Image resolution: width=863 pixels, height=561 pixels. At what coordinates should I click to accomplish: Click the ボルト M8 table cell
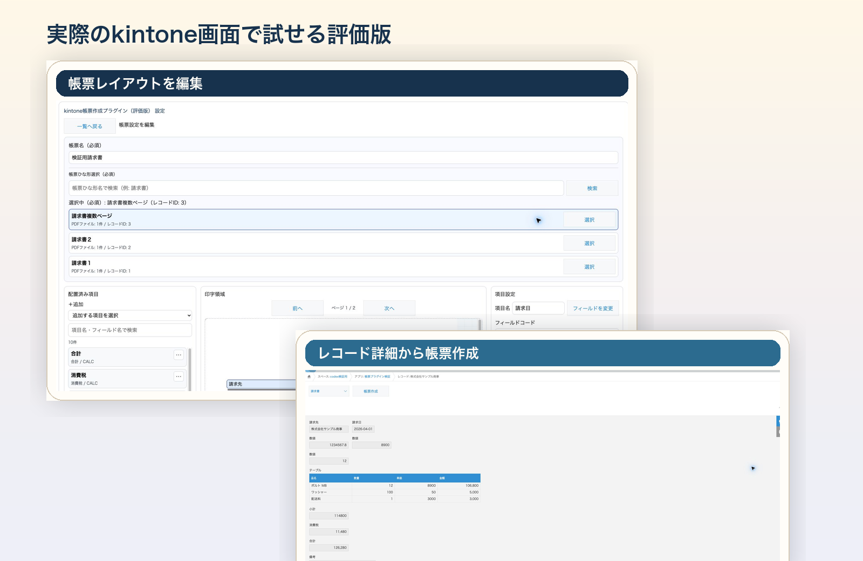tap(330, 485)
